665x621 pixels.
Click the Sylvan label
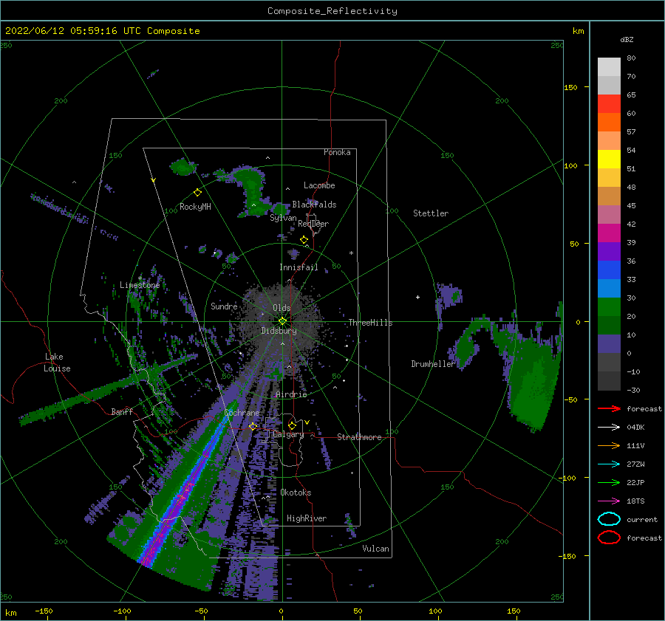pos(283,218)
